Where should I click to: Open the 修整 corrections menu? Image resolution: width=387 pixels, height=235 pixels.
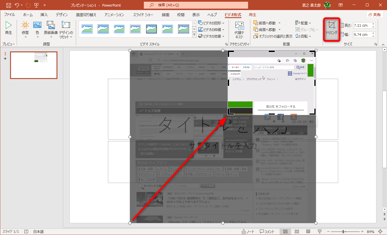(25, 30)
